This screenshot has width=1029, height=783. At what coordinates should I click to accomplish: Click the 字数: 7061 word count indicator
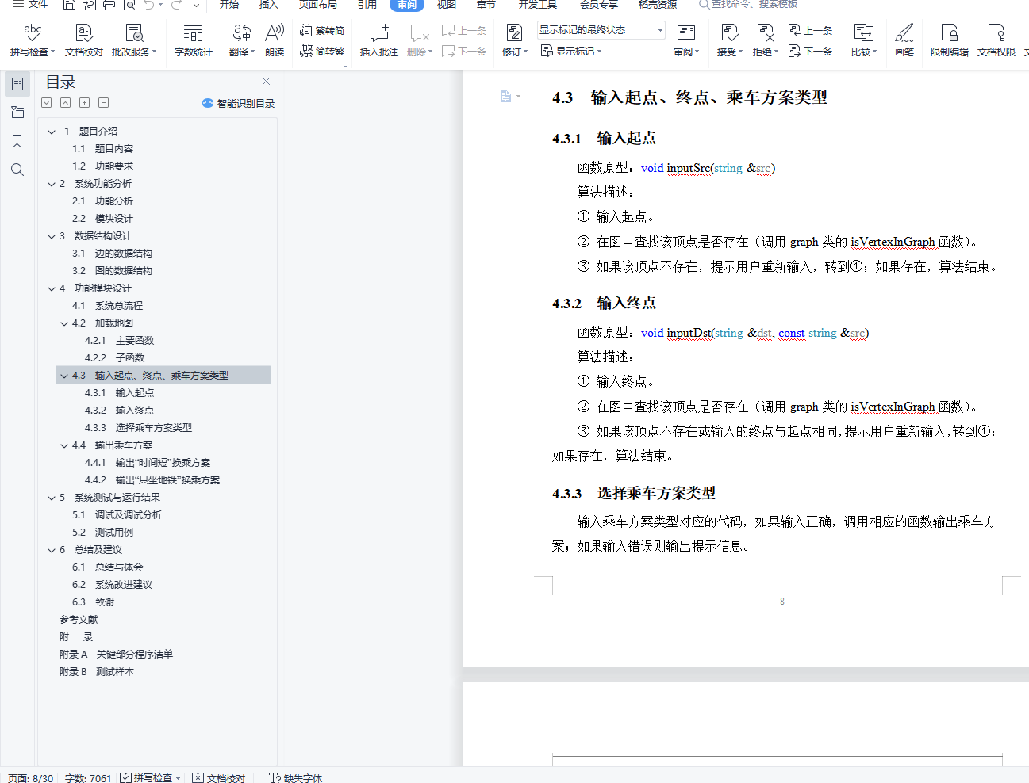88,778
